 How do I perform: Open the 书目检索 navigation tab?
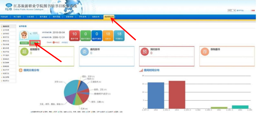pyautogui.click(x=4, y=17)
